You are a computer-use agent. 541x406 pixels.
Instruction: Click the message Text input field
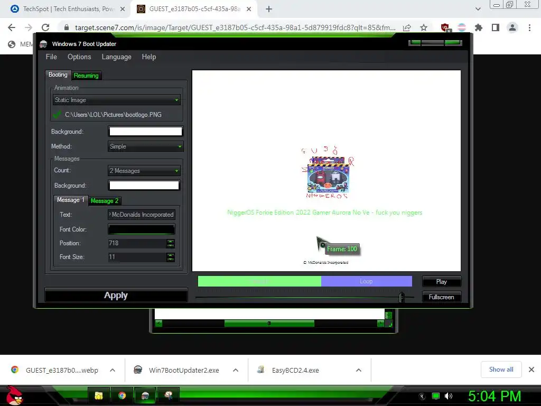pos(142,215)
